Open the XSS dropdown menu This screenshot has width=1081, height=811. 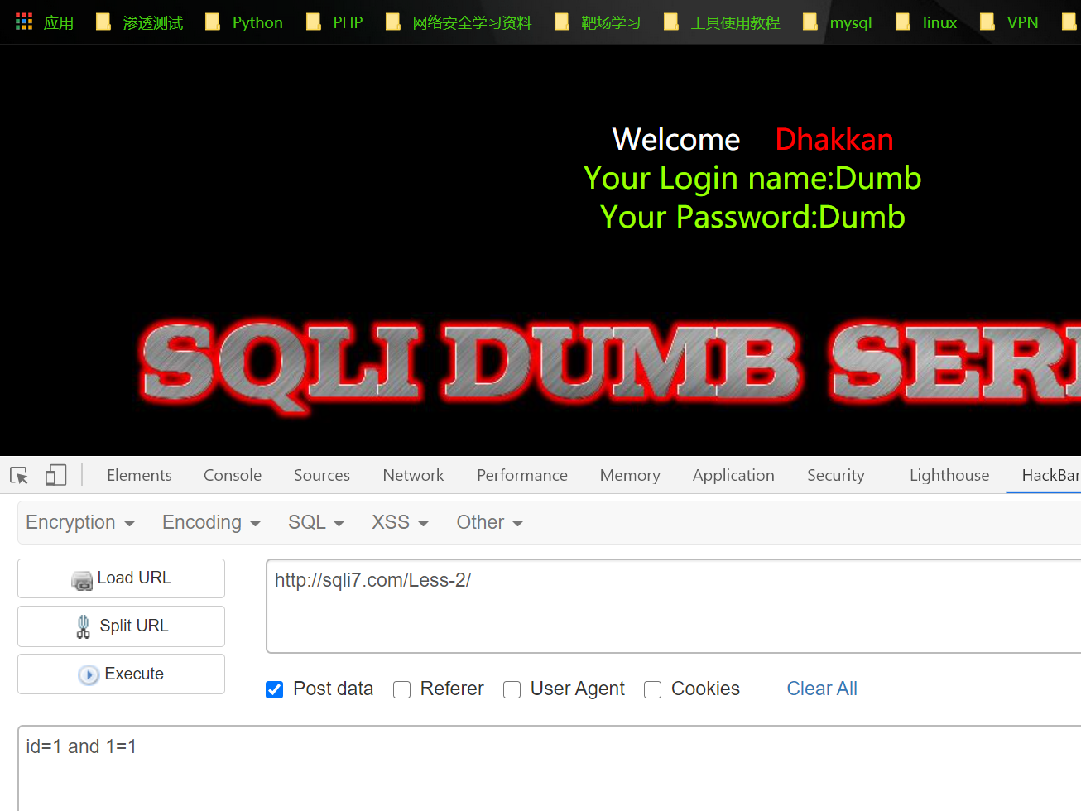tap(399, 522)
